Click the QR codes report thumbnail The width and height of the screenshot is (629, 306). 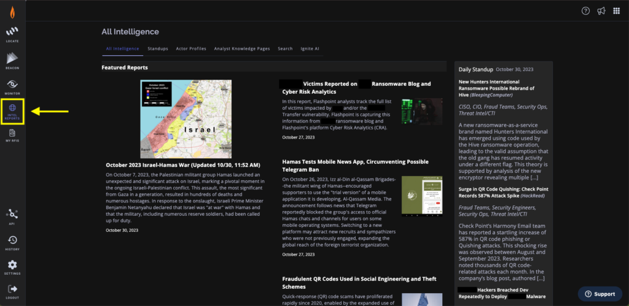coord(422,300)
